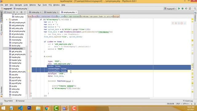This screenshot has height=111, width=197.
Task: Open loan.php in project tree
Action: [x=14, y=69]
